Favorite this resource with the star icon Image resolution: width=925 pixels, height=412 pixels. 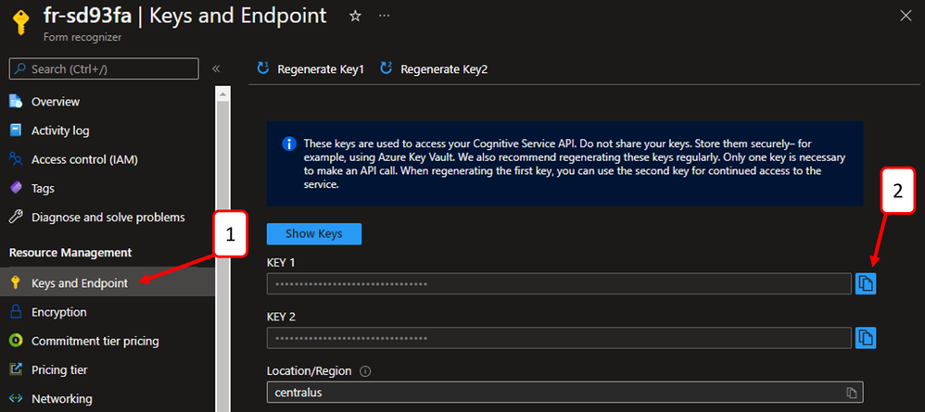(355, 17)
